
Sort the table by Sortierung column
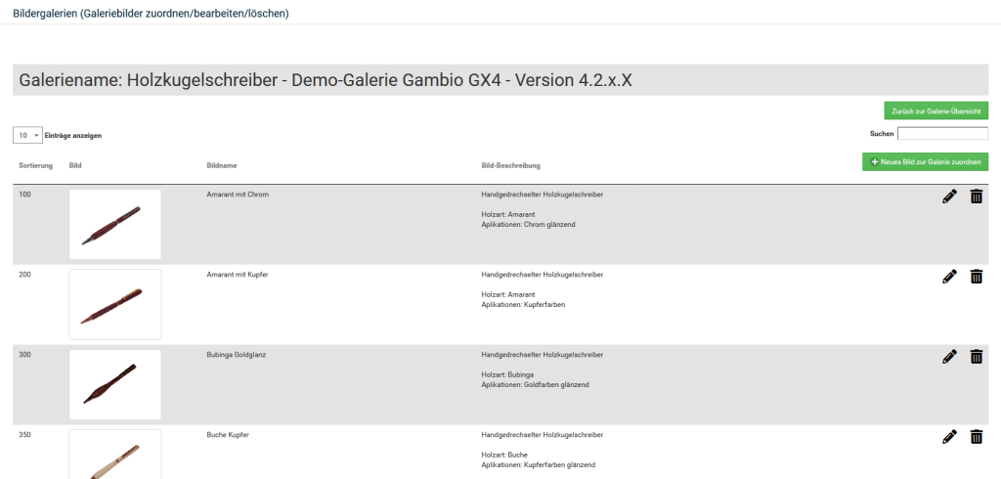(36, 165)
